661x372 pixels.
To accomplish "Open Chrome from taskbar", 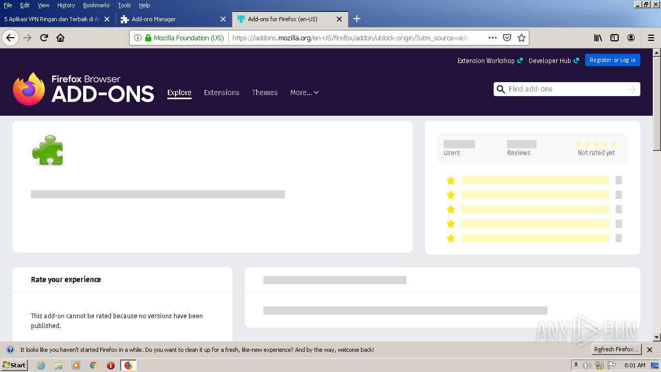I will point(93,365).
